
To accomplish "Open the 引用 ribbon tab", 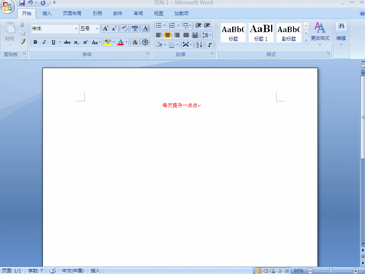I will (97, 14).
